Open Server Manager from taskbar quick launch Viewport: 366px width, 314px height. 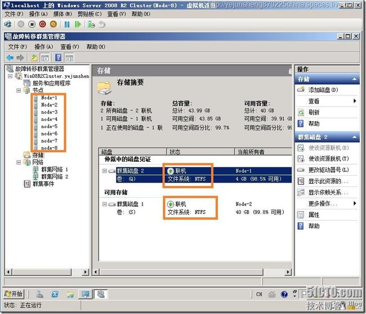coord(39,294)
